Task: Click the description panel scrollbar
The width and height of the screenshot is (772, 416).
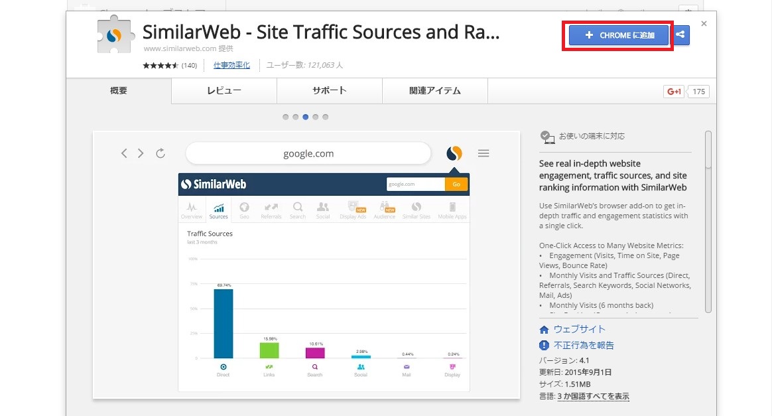Action: click(x=708, y=222)
